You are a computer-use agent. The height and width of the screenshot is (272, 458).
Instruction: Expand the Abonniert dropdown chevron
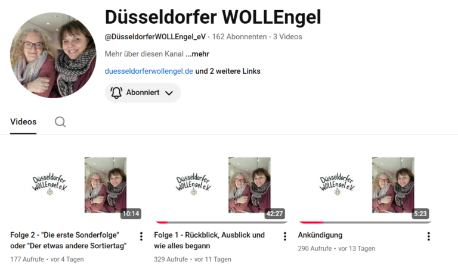169,93
